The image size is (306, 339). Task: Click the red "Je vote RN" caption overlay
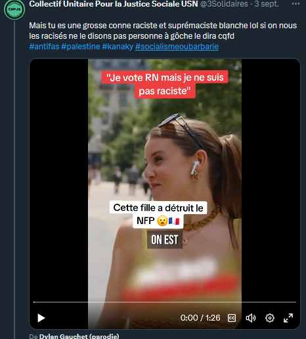point(165,84)
